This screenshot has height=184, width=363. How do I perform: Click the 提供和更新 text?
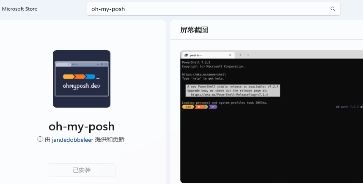[x=110, y=139]
